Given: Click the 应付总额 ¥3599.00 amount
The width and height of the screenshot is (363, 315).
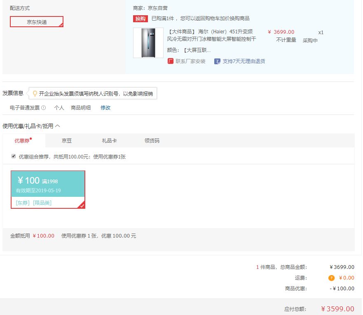Looking at the screenshot, I should pyautogui.click(x=337, y=309).
